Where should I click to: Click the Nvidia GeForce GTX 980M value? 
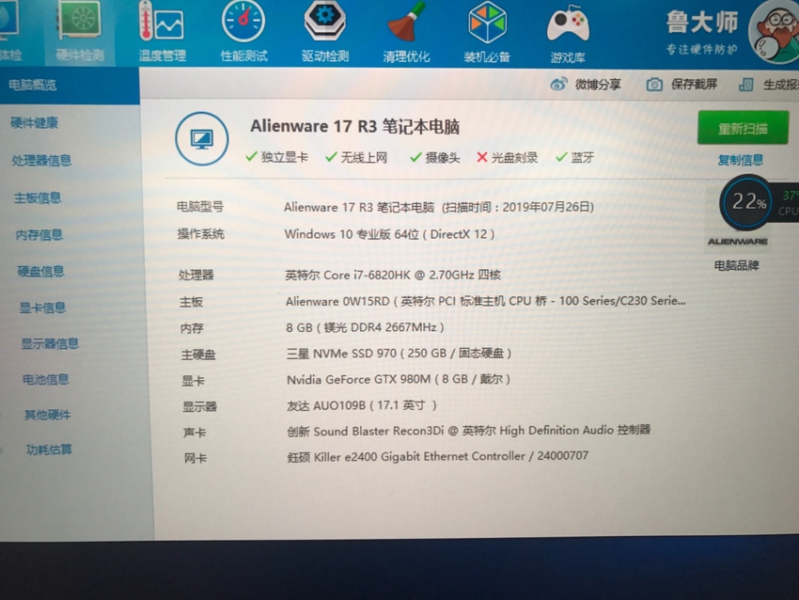[399, 379]
